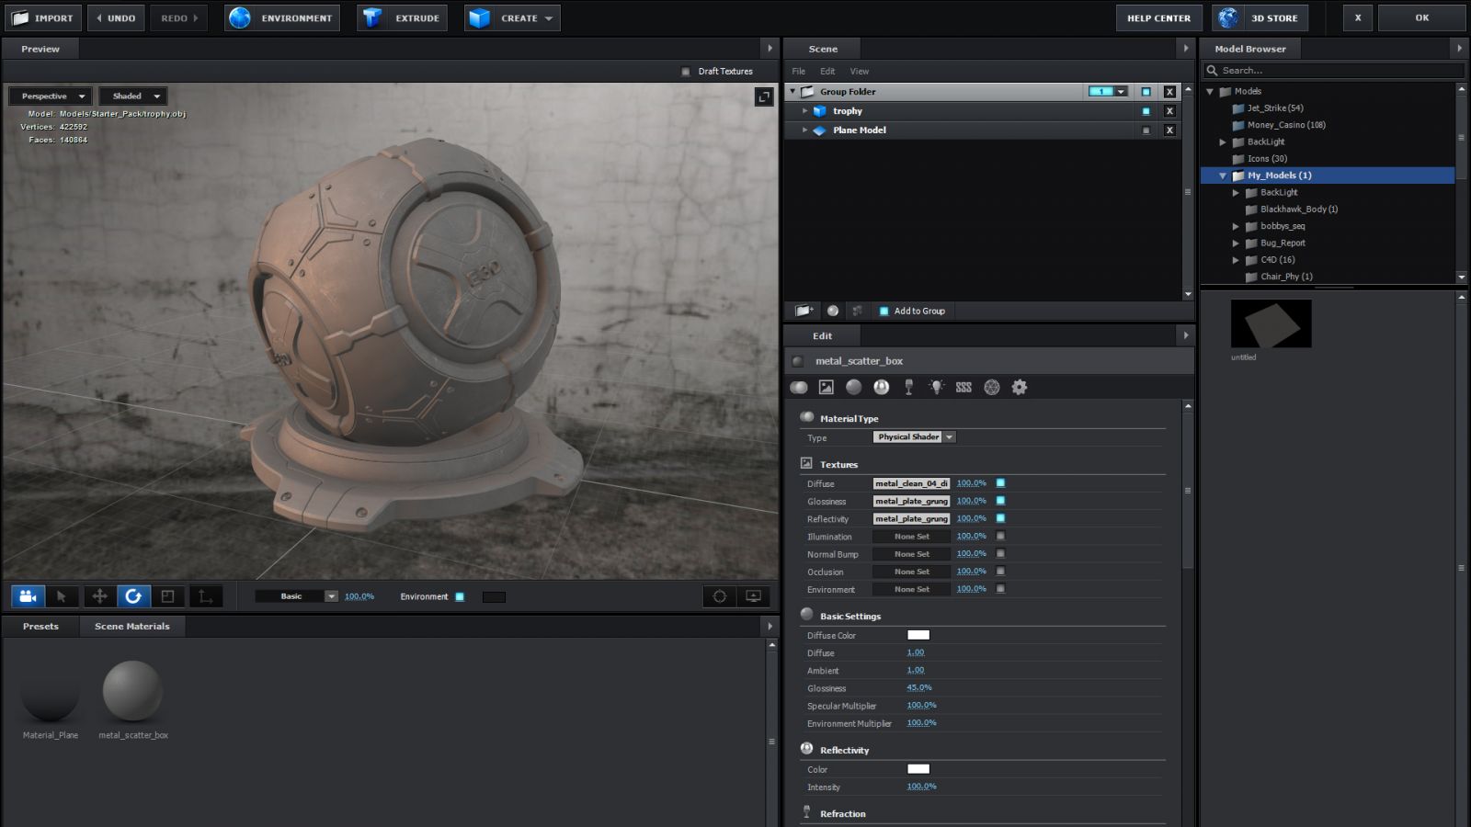
Task: Open the Edit menu in the Scene panel
Action: point(827,71)
